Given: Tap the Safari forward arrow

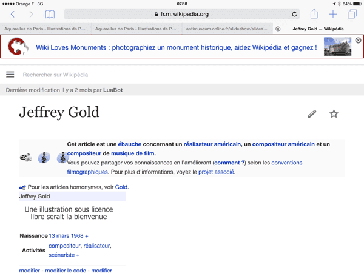Looking at the screenshot, I should click(31, 15).
